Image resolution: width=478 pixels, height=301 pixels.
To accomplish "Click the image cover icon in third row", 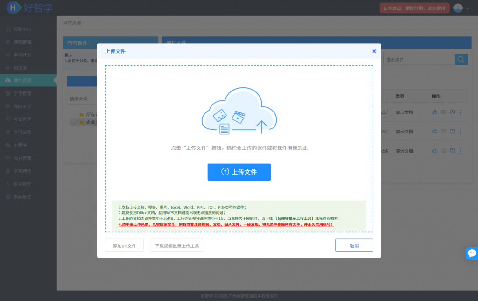I will coord(444,151).
